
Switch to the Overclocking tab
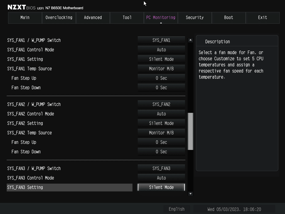tap(59, 18)
